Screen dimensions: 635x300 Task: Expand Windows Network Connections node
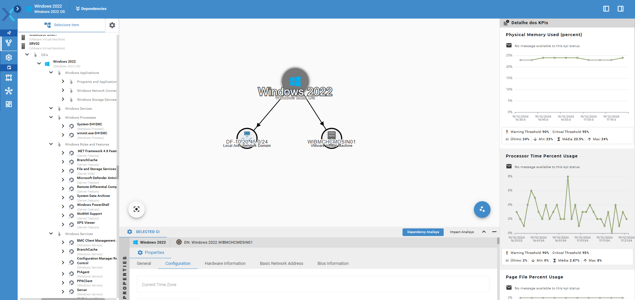point(63,90)
